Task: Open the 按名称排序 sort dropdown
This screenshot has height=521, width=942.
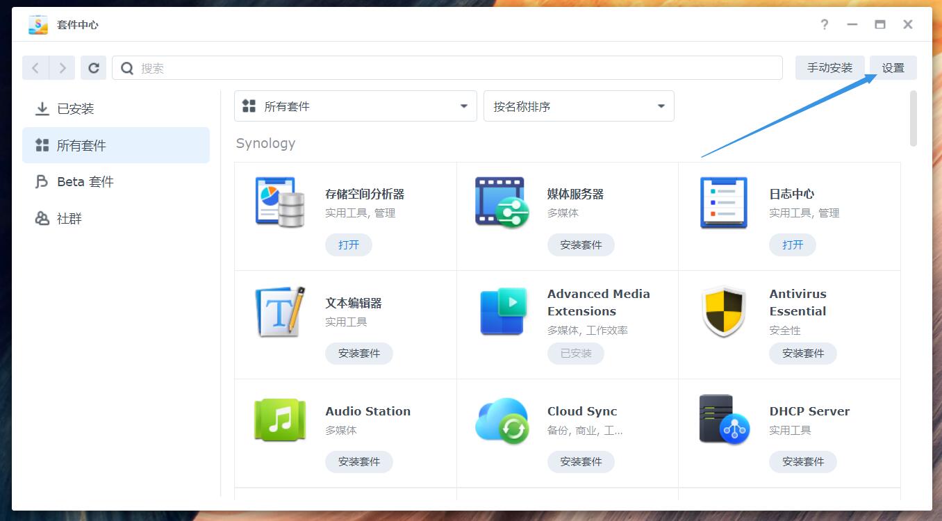Action: point(579,106)
